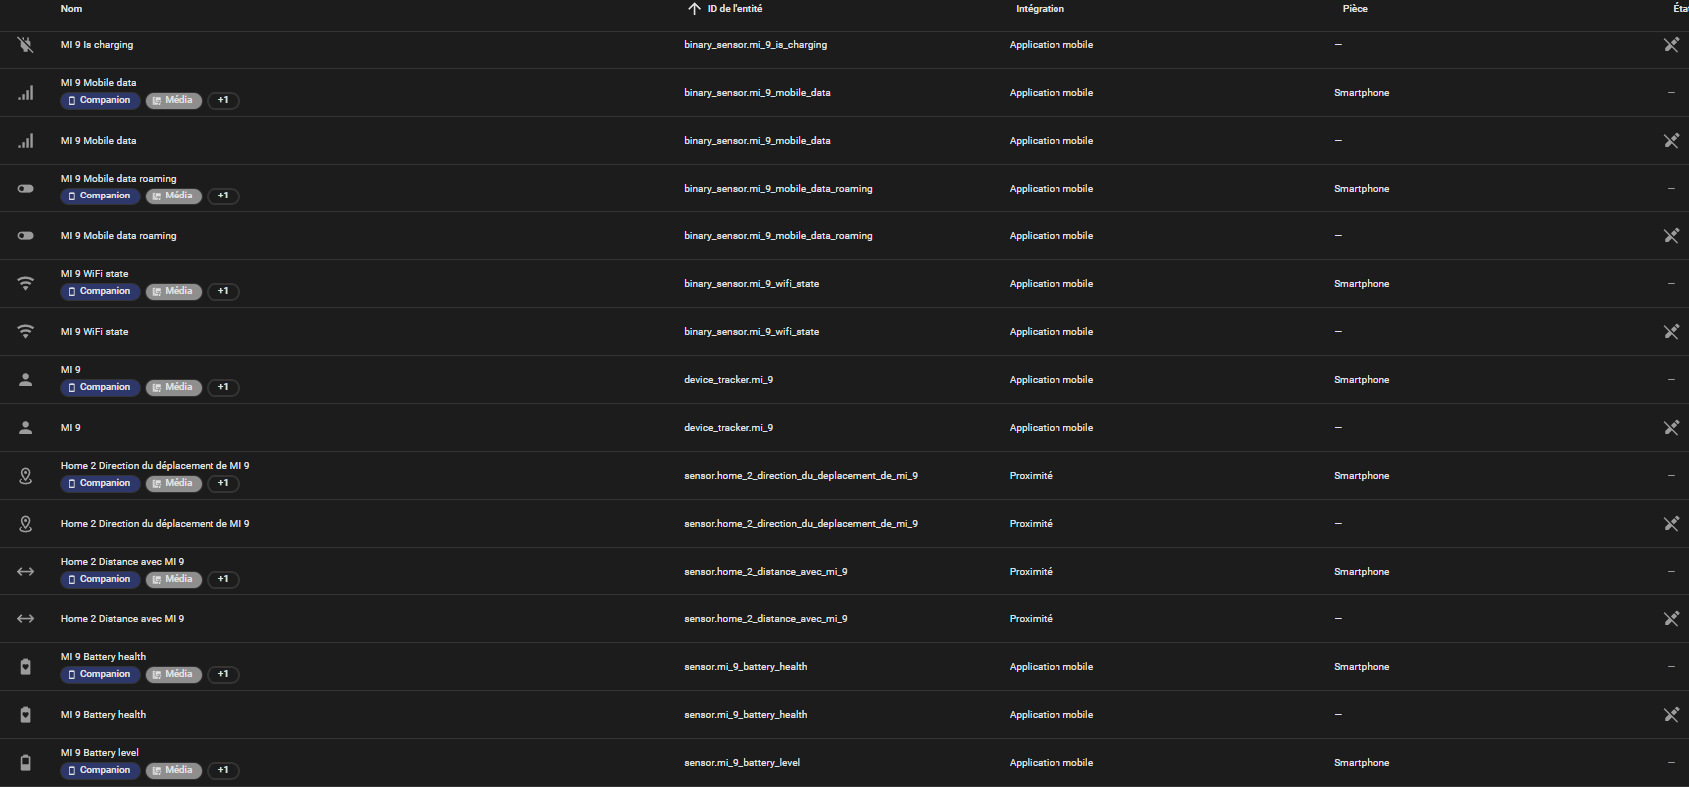
Task: Click Companion label under MI 9 Battery level
Action: [100, 770]
